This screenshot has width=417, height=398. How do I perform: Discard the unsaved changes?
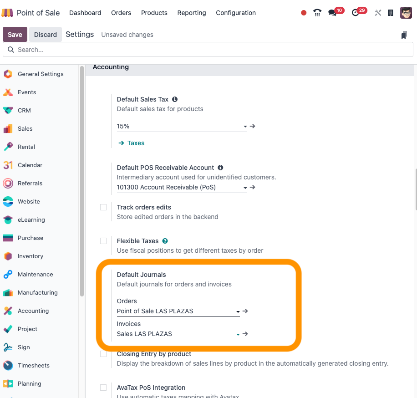[x=46, y=34]
